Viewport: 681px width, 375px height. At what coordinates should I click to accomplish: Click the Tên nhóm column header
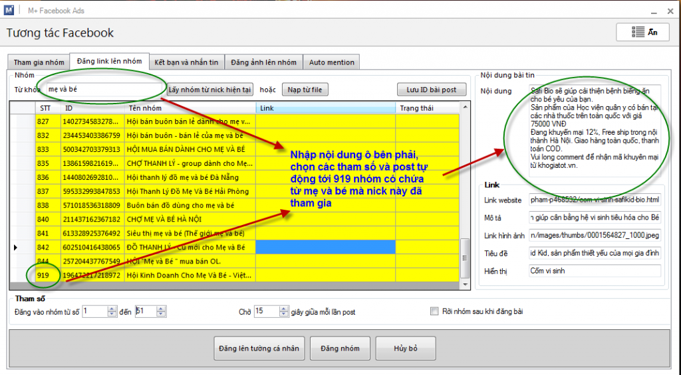coord(190,108)
